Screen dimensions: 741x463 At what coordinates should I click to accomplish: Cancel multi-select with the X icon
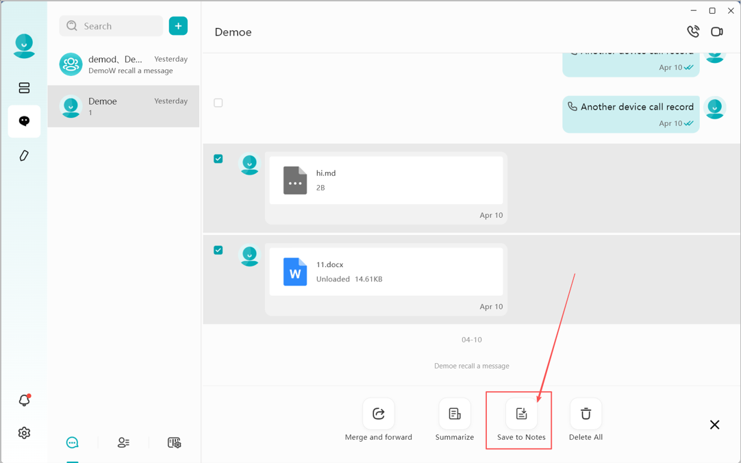pos(714,425)
